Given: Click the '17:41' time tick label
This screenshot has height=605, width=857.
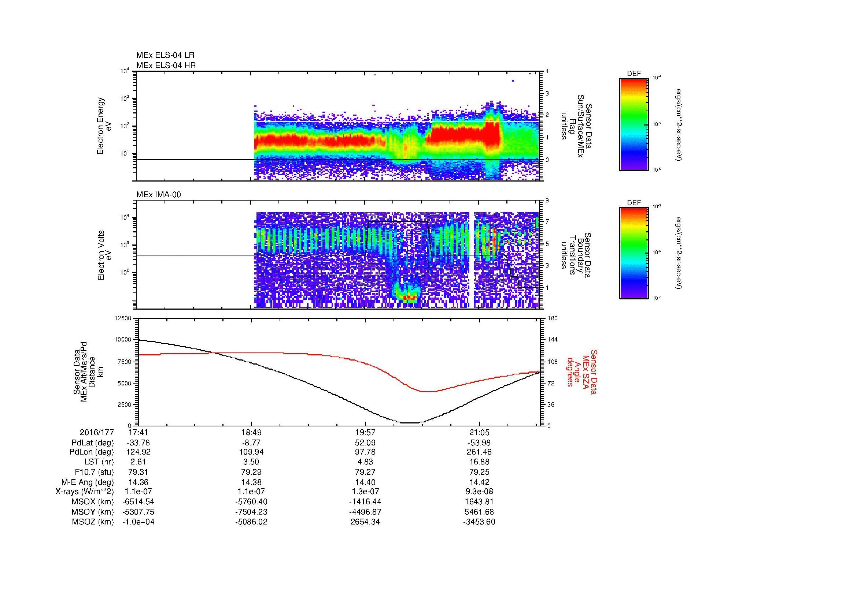Looking at the screenshot, I should [138, 433].
